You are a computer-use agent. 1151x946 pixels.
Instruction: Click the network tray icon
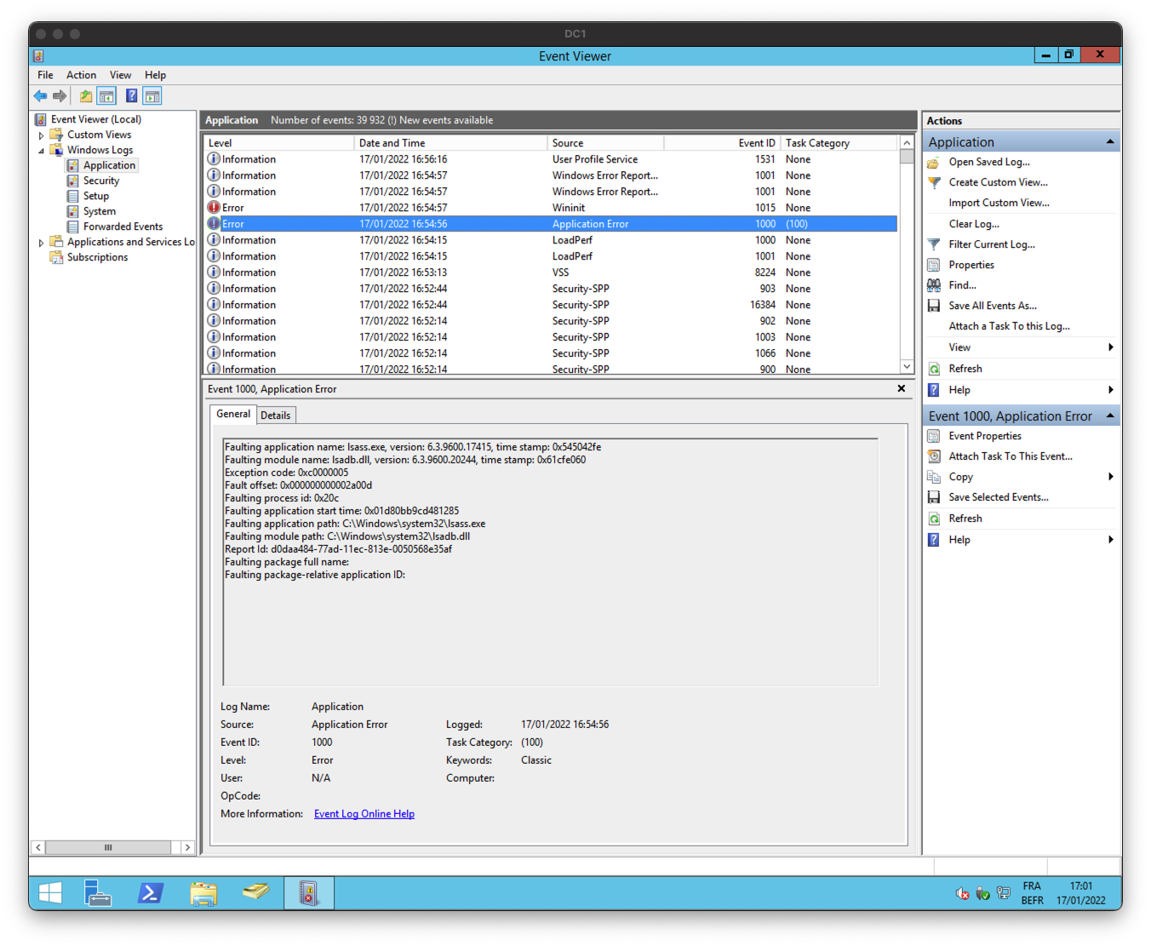[1004, 893]
